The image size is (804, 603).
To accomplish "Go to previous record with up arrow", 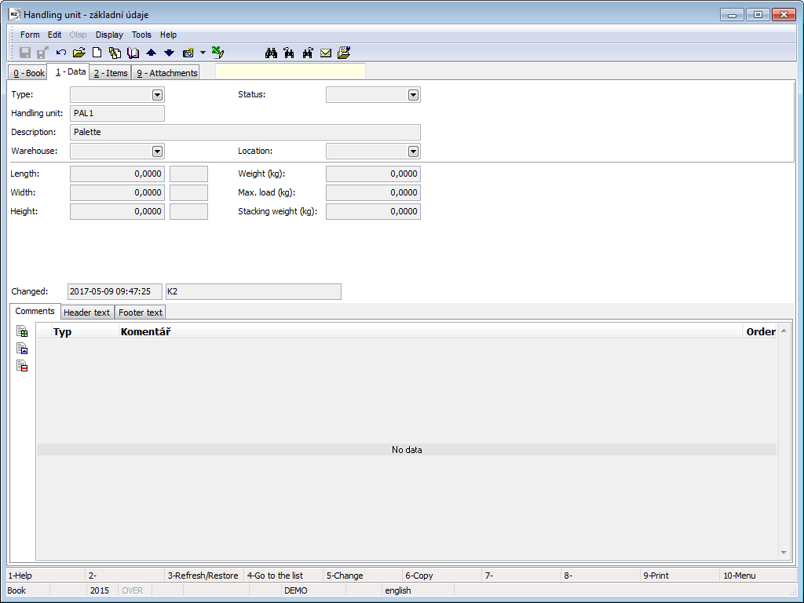I will [152, 53].
